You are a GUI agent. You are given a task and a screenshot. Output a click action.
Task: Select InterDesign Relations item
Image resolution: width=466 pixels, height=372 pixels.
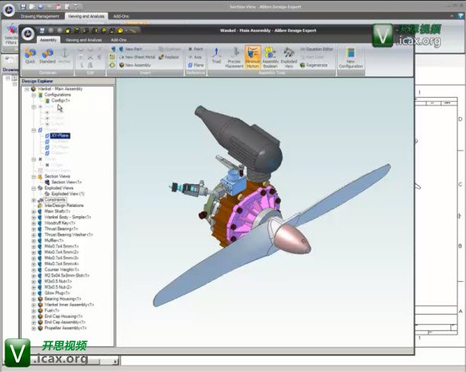(64, 205)
